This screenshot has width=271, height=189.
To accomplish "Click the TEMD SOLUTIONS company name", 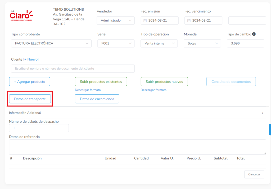I will 68,9.
